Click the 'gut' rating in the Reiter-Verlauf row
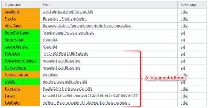Image resolution: width=208 pixels, height=108 pixels. click(183, 40)
